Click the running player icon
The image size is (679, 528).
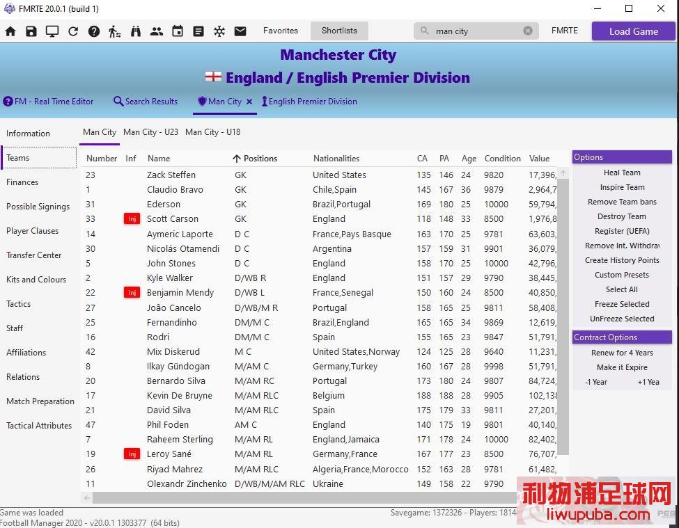click(115, 31)
